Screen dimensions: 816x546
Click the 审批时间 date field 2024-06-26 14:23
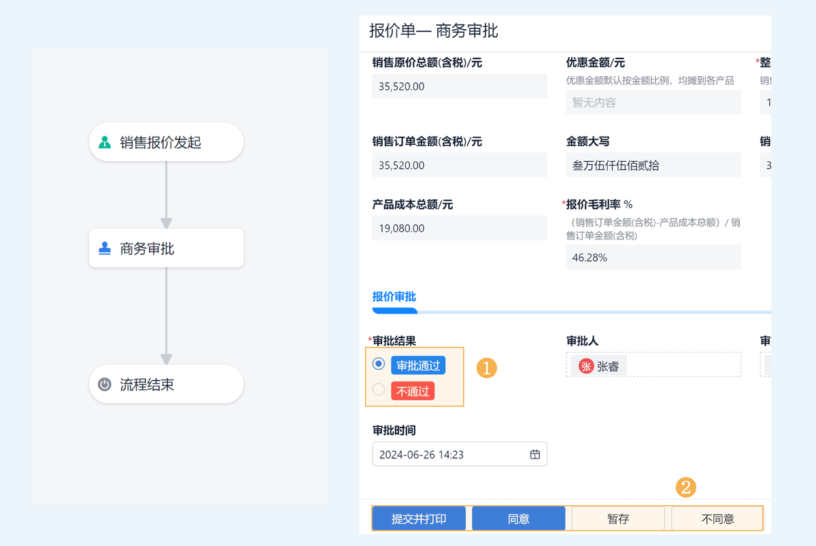[460, 454]
